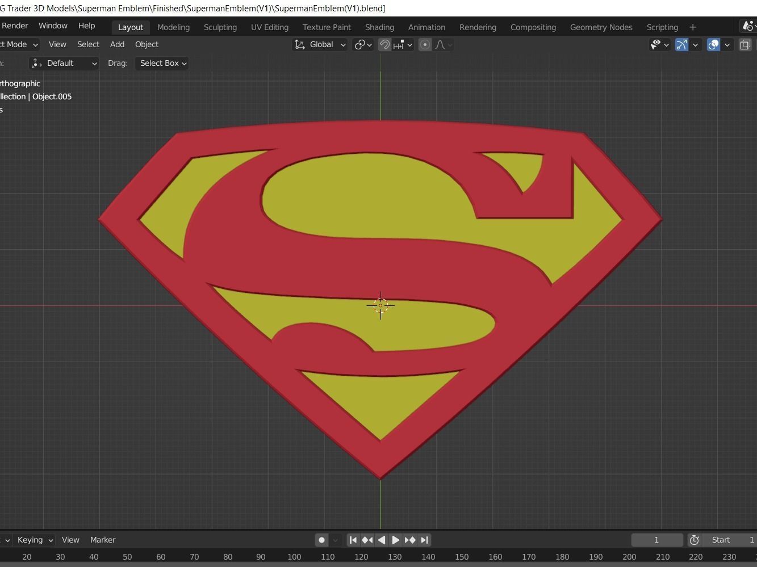
Task: Open the Render menu
Action: [x=15, y=26]
